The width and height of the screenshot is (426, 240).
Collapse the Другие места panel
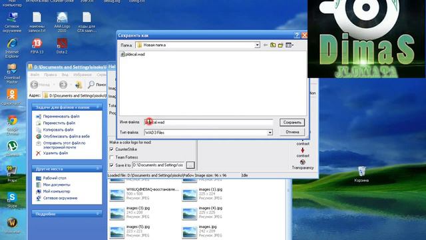pos(98,169)
